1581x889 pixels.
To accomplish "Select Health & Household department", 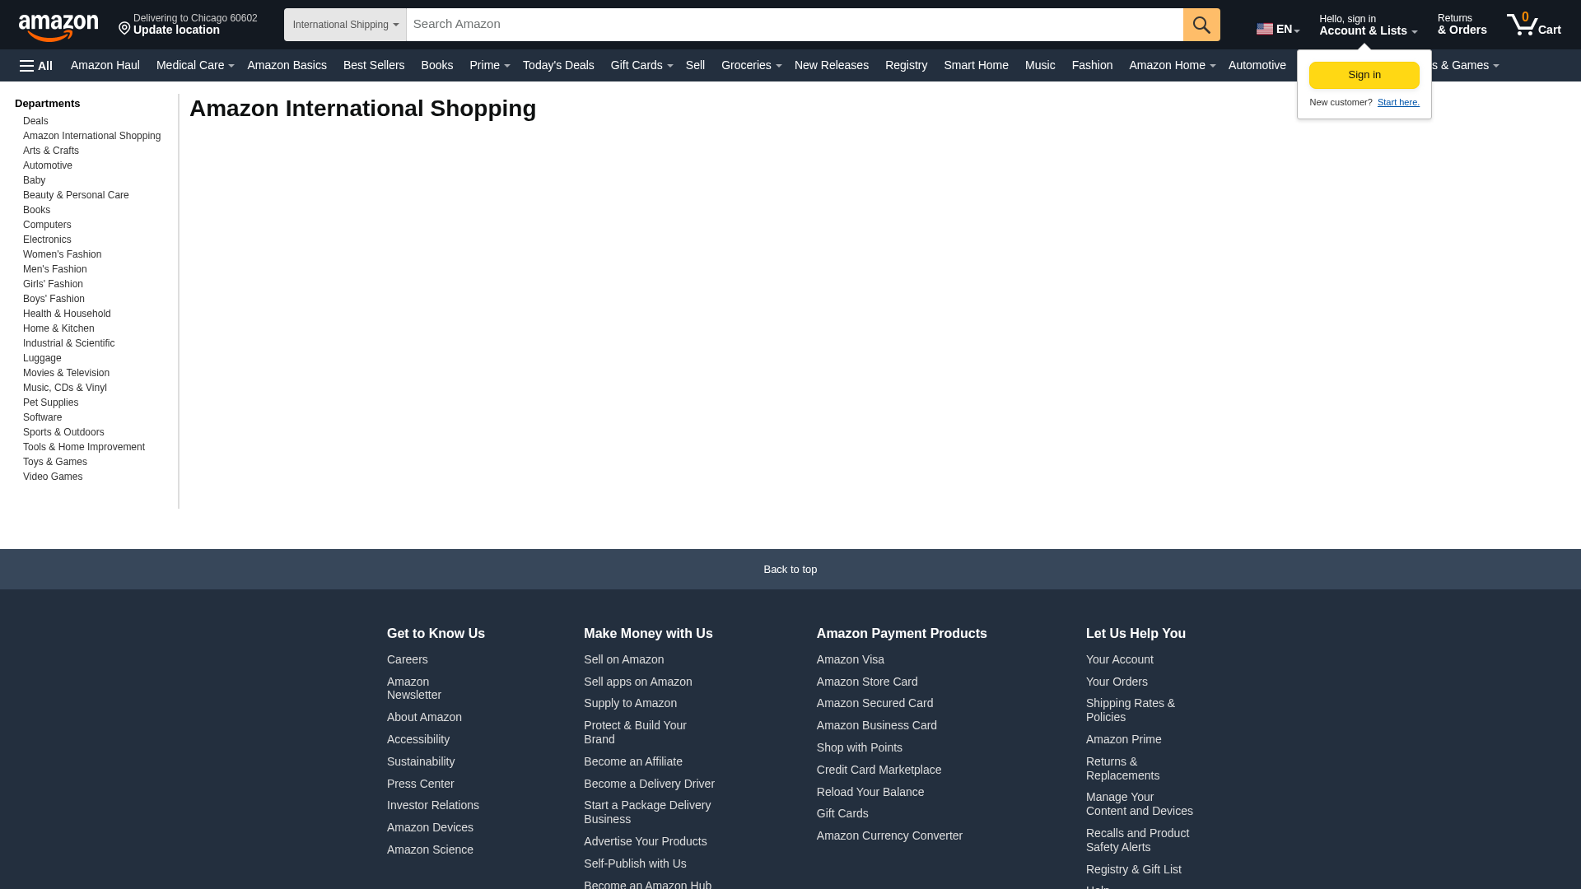I will [67, 314].
